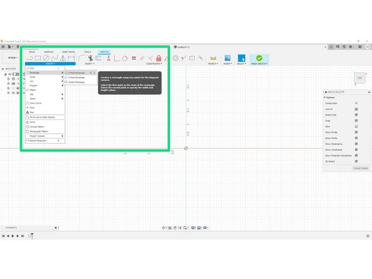Toggle the Show Dimensions checkbox
Screen dimensions: 372x279
[x=356, y=144]
